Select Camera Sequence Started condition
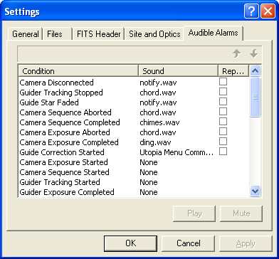The height and width of the screenshot is (259, 279). pos(64,172)
